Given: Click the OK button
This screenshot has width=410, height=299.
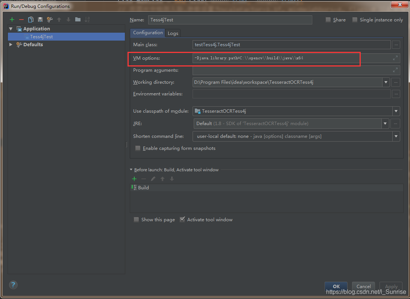Looking at the screenshot, I should click(x=336, y=287).
